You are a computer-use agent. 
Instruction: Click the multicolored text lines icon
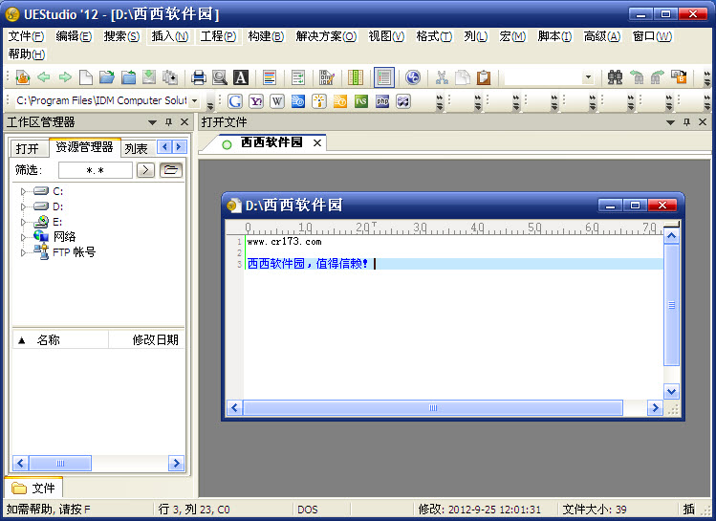tap(270, 77)
